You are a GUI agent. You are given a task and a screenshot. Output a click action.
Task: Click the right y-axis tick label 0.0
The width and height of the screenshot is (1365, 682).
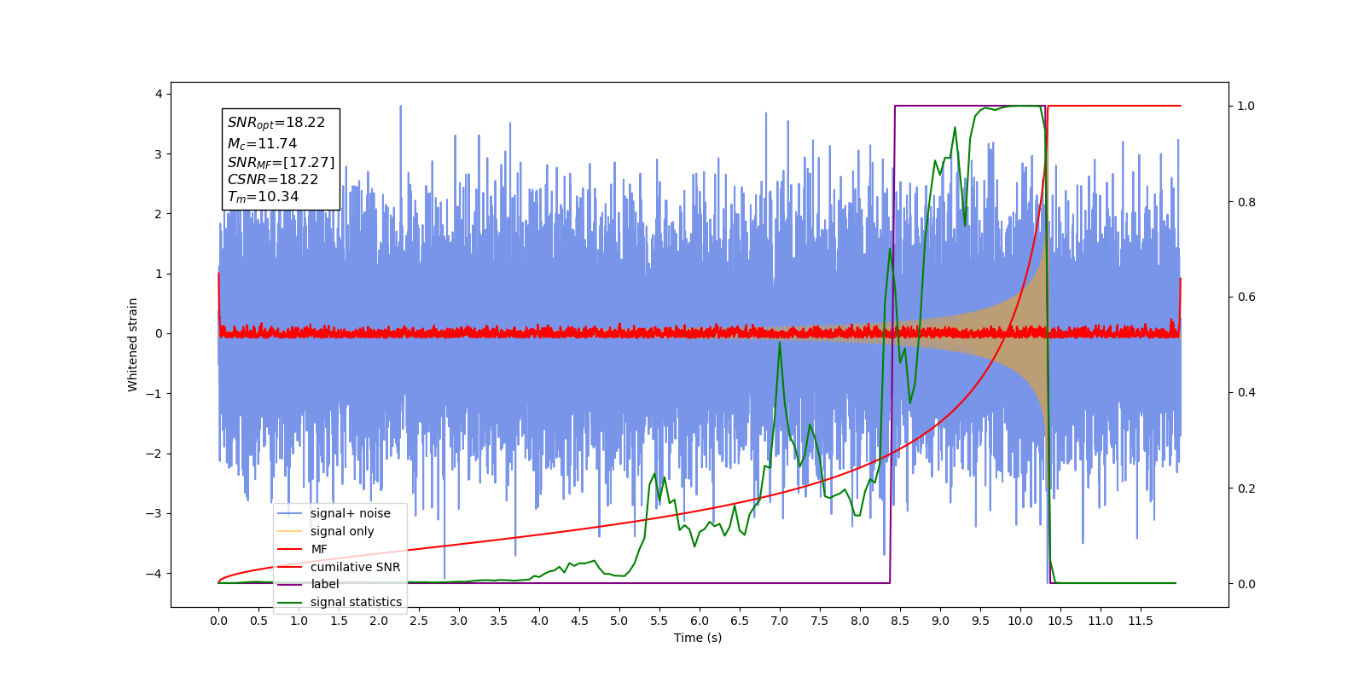tap(1246, 584)
